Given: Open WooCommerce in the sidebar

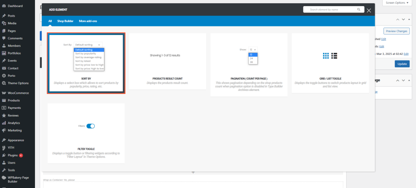Looking at the screenshot, I should point(17,93).
